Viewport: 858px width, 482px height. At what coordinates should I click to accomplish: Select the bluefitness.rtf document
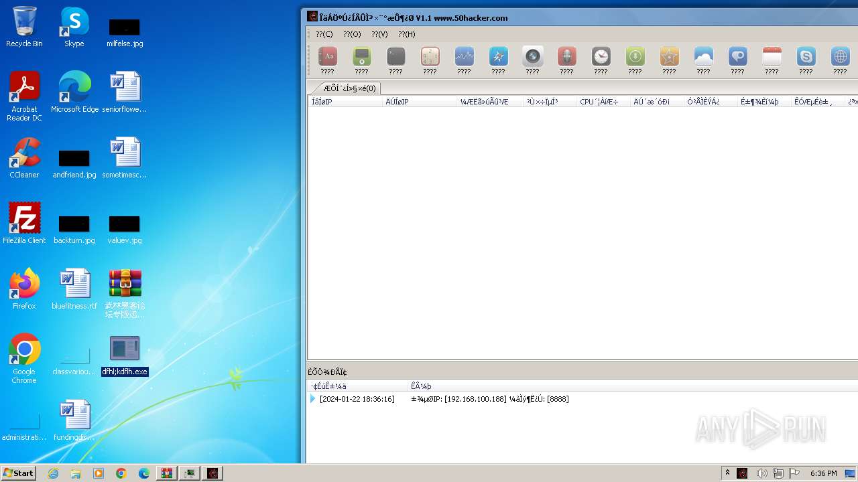[x=74, y=289]
